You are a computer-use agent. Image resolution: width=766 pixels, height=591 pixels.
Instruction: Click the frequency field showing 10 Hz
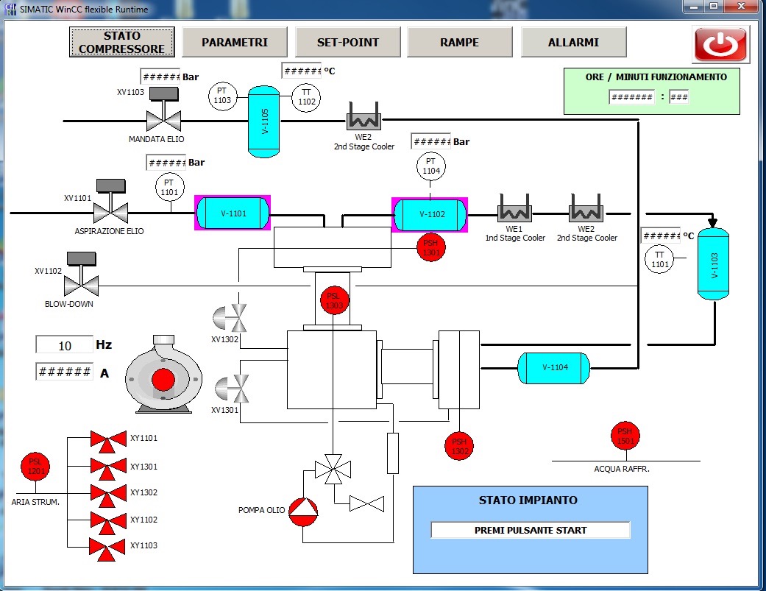[x=65, y=345]
